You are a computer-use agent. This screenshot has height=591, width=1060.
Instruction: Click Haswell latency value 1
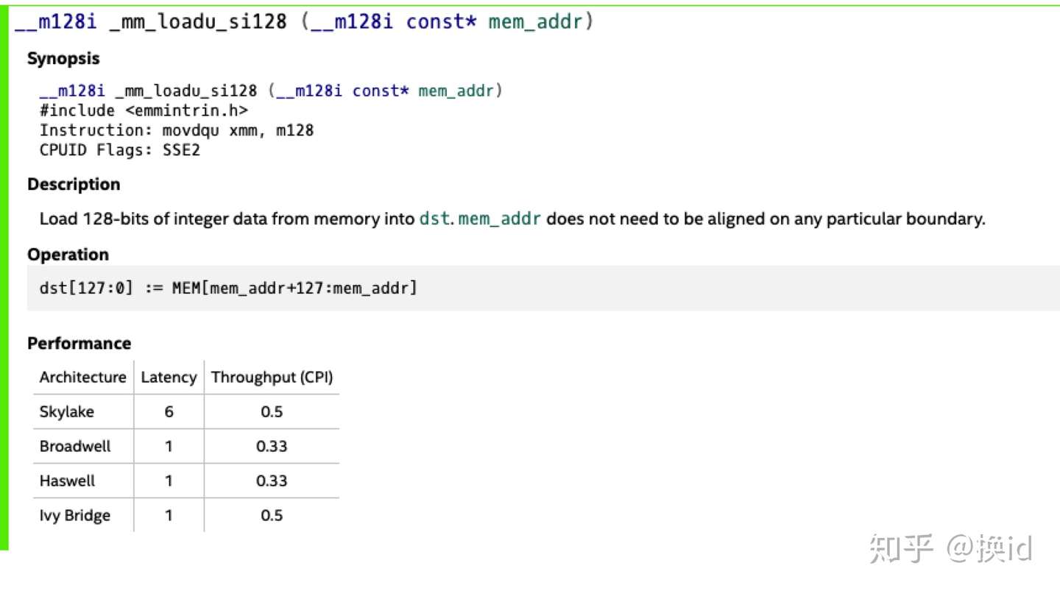point(169,481)
